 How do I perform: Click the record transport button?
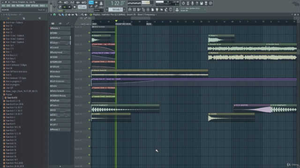pyautogui.click(x=75, y=7)
